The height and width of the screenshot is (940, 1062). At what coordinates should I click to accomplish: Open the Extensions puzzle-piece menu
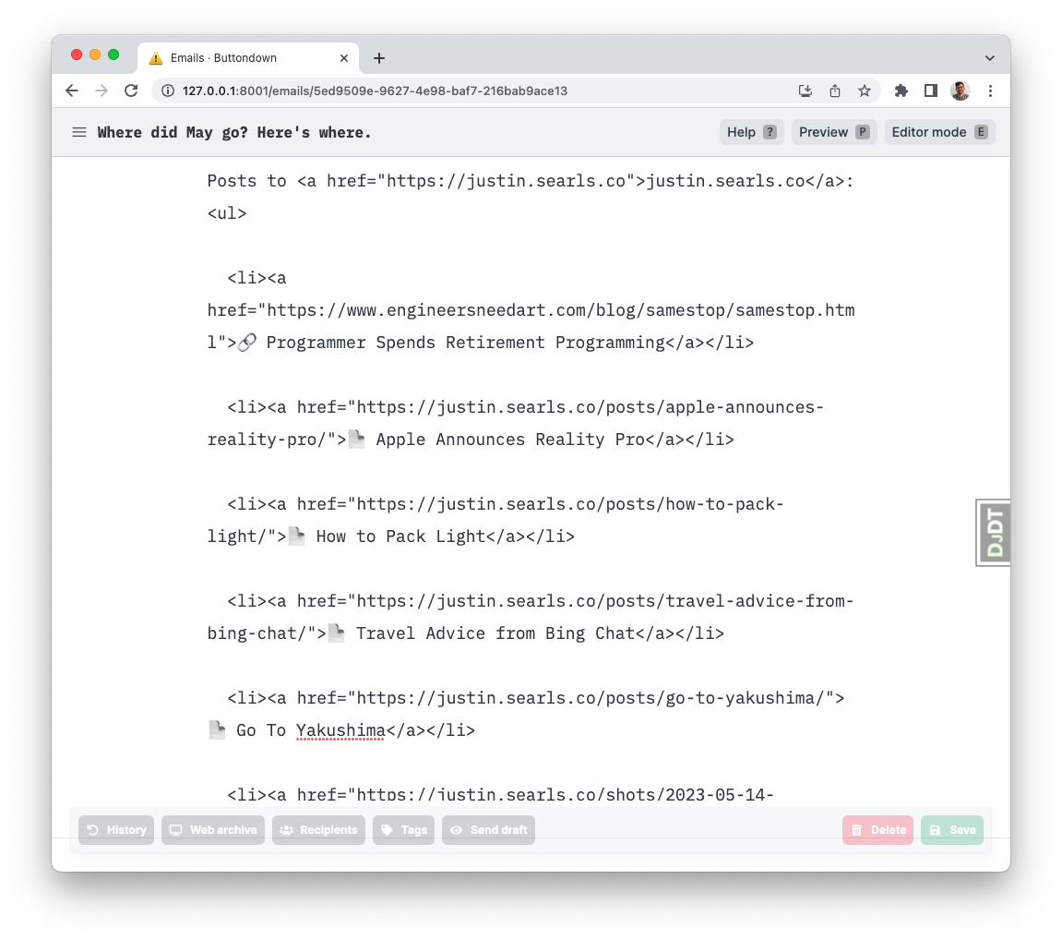tap(901, 90)
